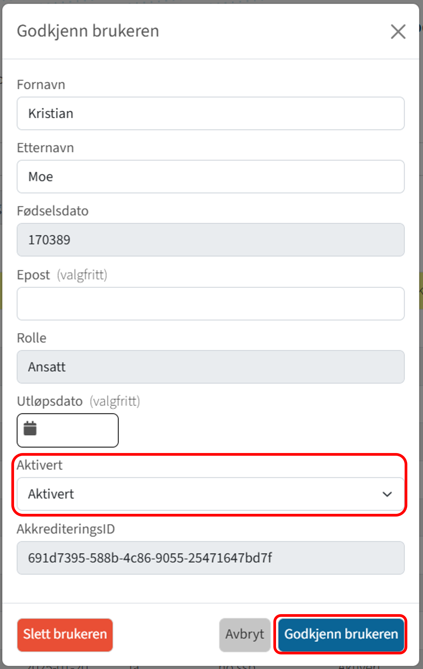Click the Rolle field showing Ansatt

coord(210,367)
